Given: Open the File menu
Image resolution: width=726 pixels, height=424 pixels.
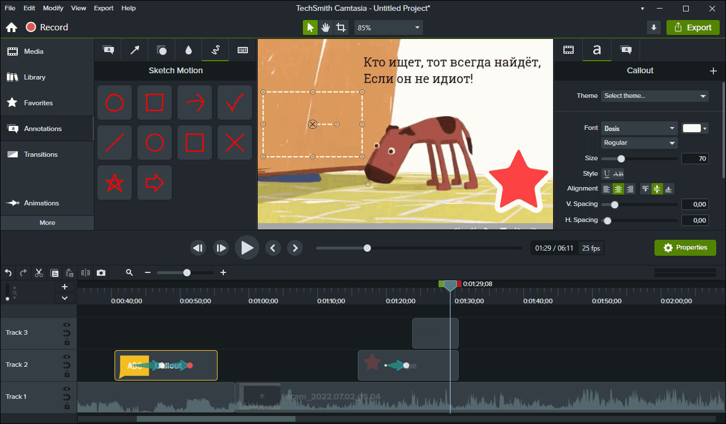Looking at the screenshot, I should tap(10, 8).
